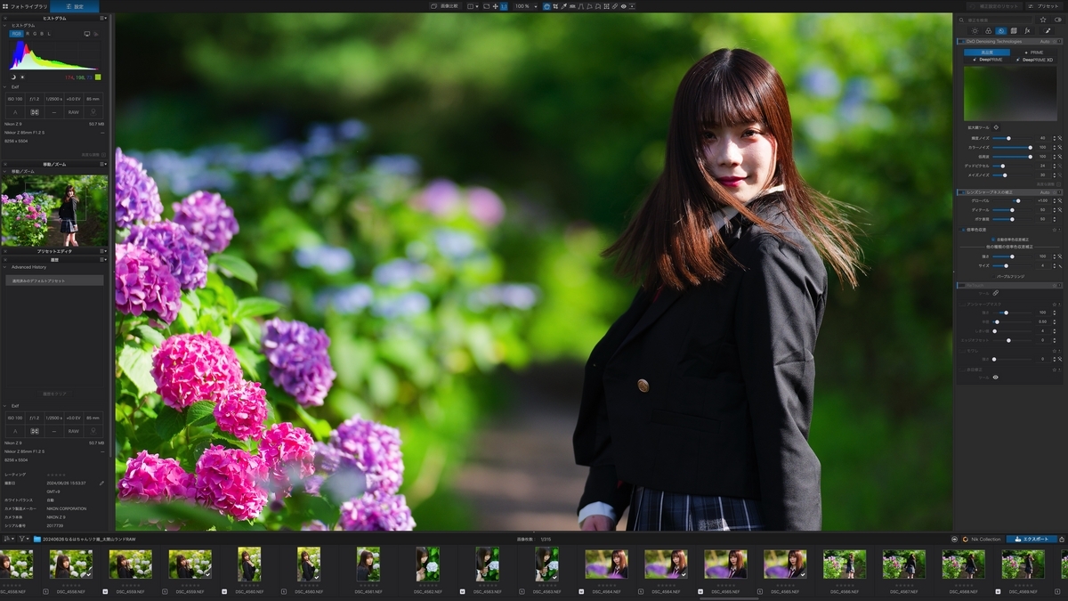Open the 設定 customize tab

(x=75, y=6)
